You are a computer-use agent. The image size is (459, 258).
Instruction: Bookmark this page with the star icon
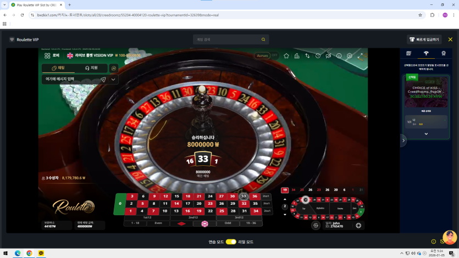pos(420,15)
